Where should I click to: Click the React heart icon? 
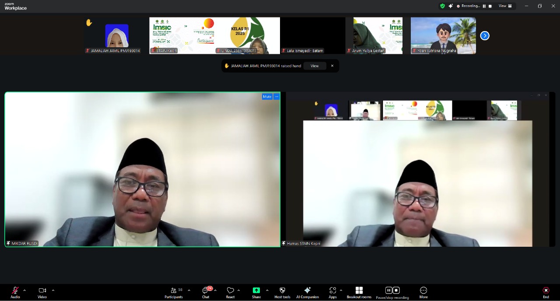point(230,291)
